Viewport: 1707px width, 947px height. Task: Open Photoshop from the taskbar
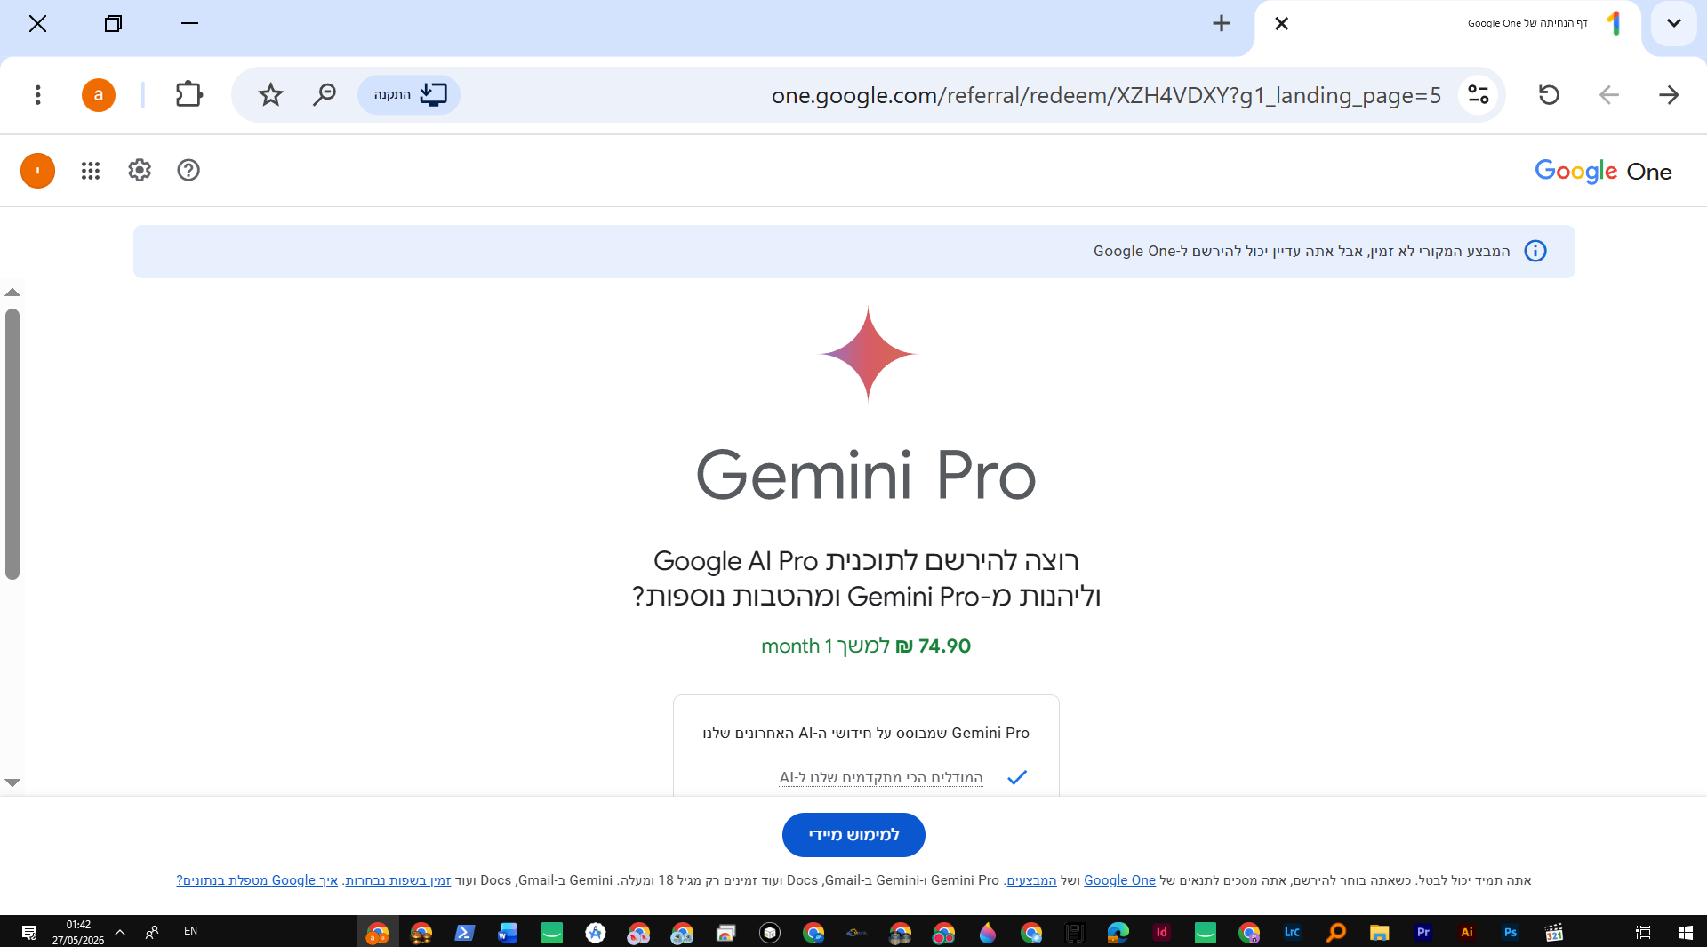[x=1510, y=932]
